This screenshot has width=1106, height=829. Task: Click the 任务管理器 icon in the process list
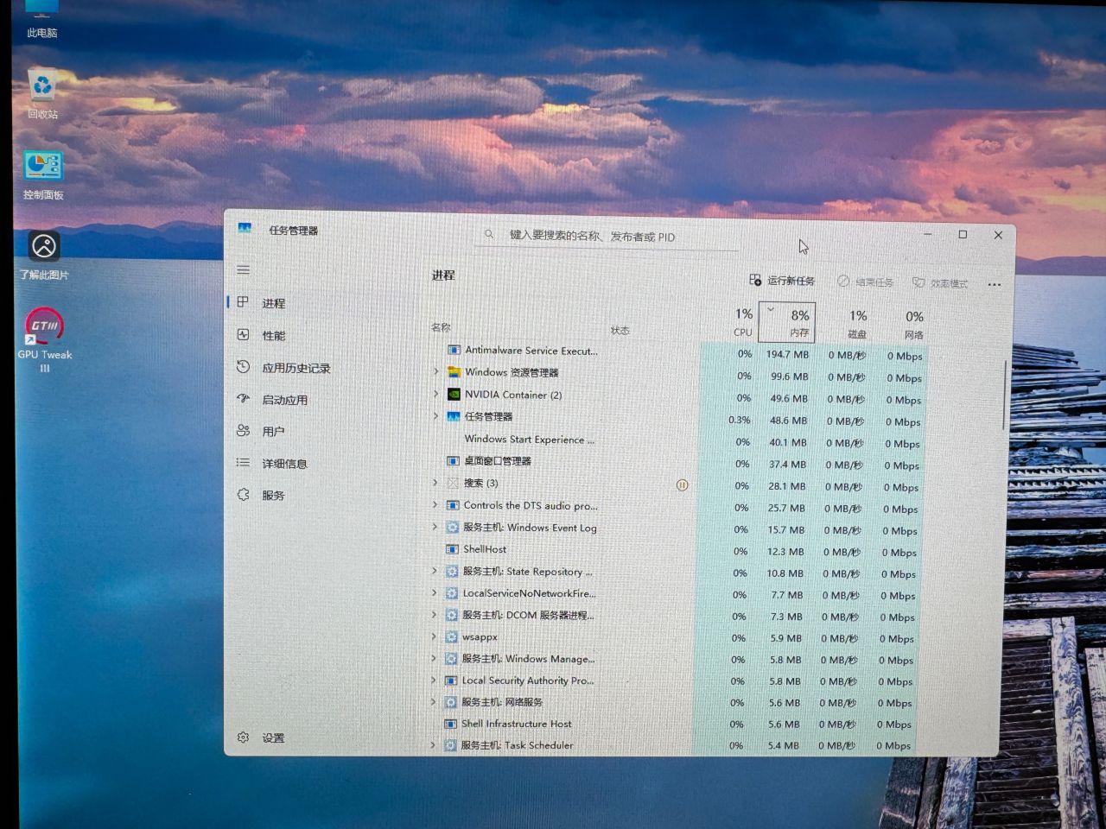click(453, 416)
